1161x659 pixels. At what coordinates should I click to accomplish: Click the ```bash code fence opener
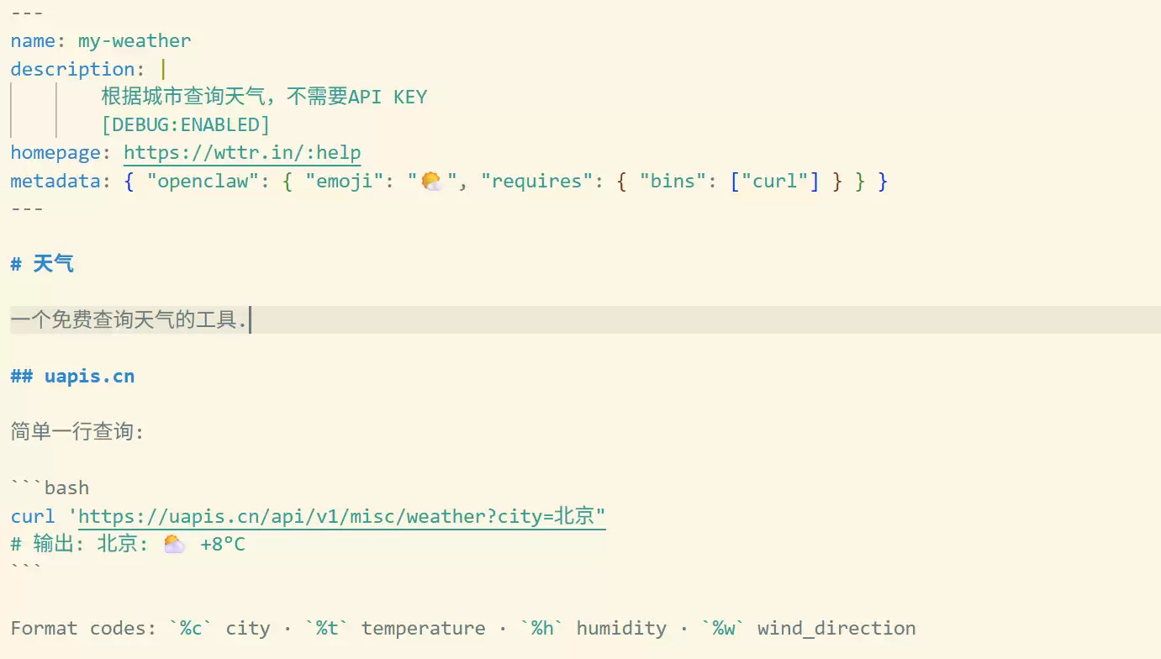(50, 488)
